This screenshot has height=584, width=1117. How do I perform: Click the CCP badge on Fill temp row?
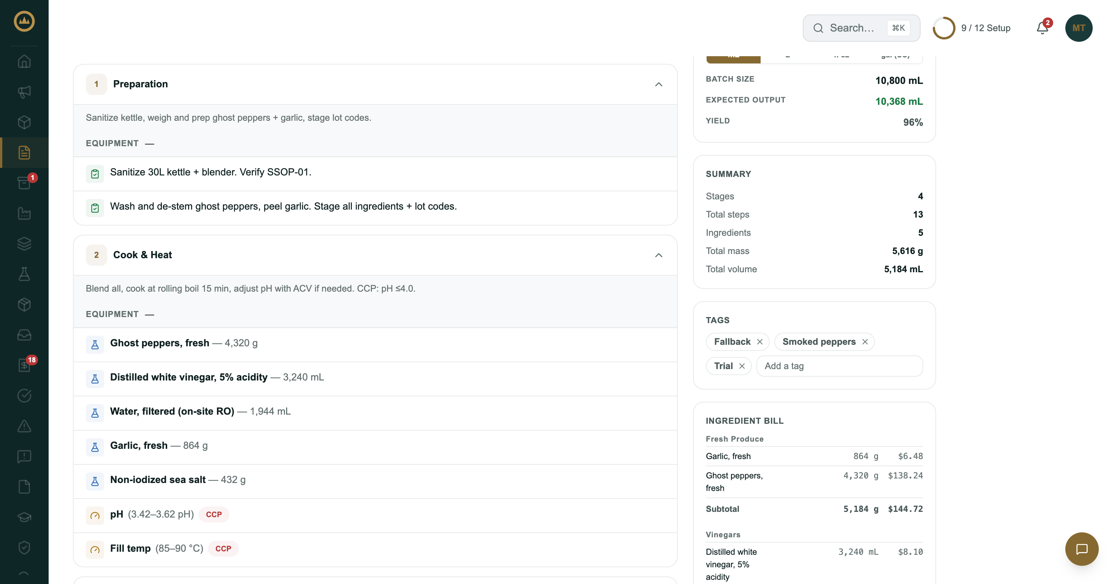coord(223,548)
